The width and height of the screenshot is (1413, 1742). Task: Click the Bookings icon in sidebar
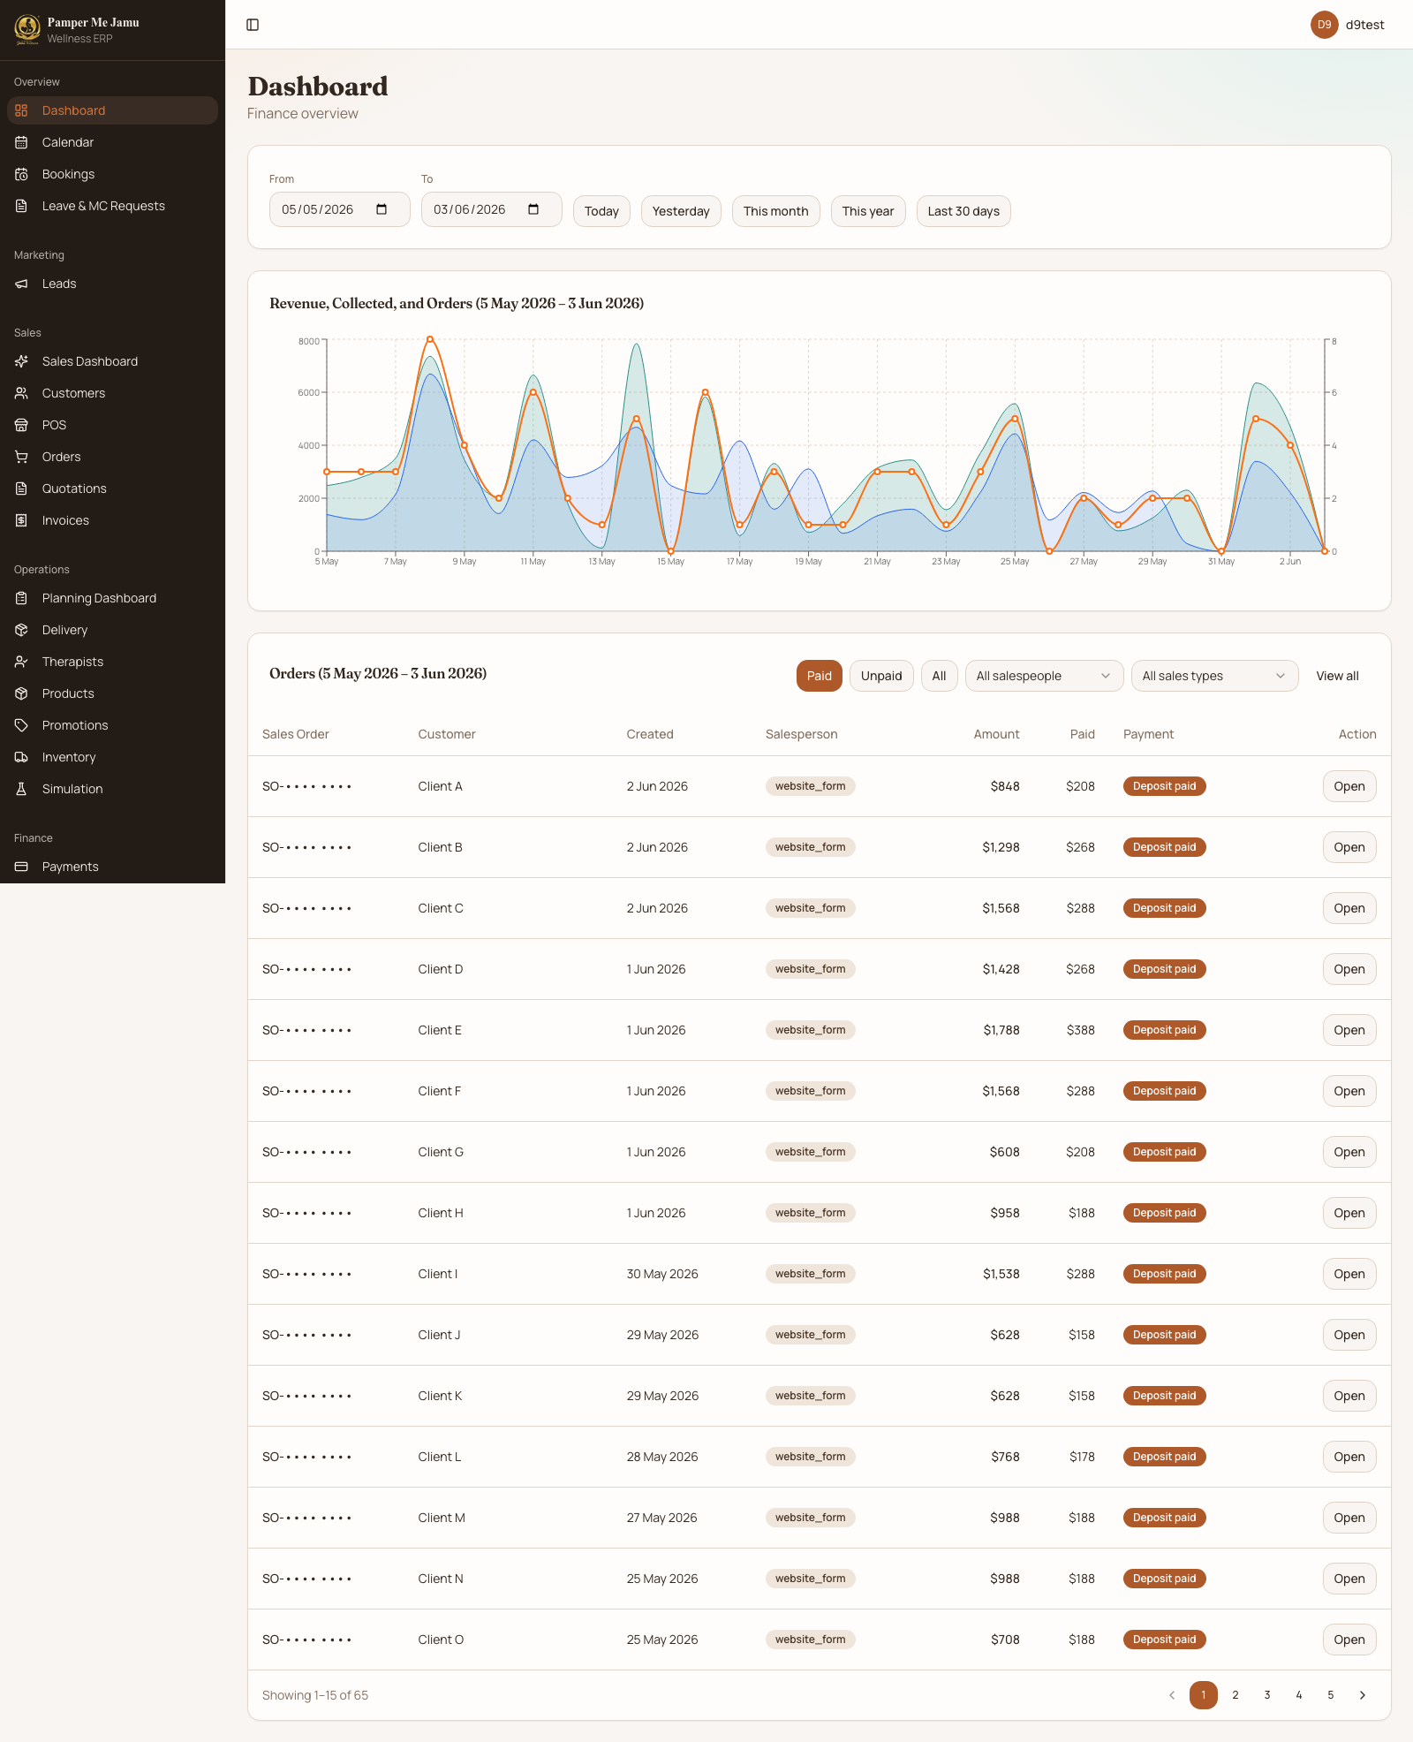[x=21, y=174]
